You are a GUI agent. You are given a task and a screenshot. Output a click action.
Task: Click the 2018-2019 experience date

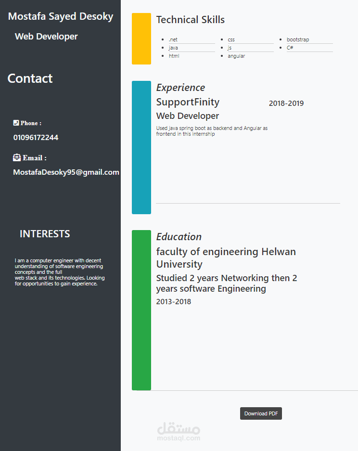click(286, 103)
